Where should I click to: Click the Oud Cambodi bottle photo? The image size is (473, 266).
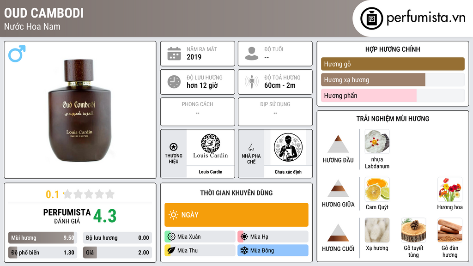(80, 110)
